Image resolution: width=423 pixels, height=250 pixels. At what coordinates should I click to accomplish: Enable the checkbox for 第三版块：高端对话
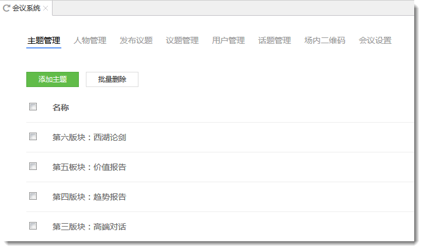[33, 226]
